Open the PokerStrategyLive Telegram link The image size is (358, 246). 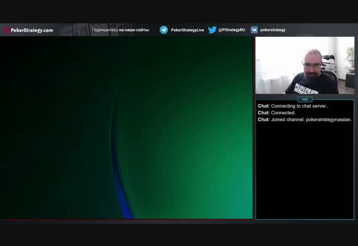click(x=188, y=30)
